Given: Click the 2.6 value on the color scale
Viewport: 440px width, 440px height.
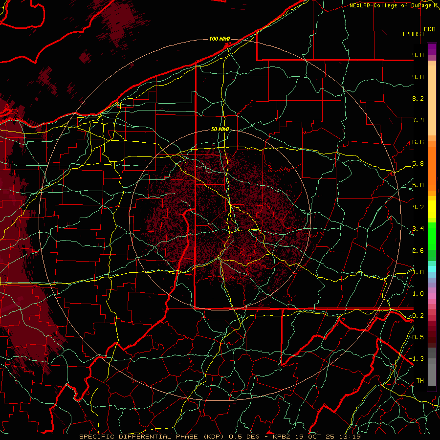Looking at the screenshot, I should point(418,251).
